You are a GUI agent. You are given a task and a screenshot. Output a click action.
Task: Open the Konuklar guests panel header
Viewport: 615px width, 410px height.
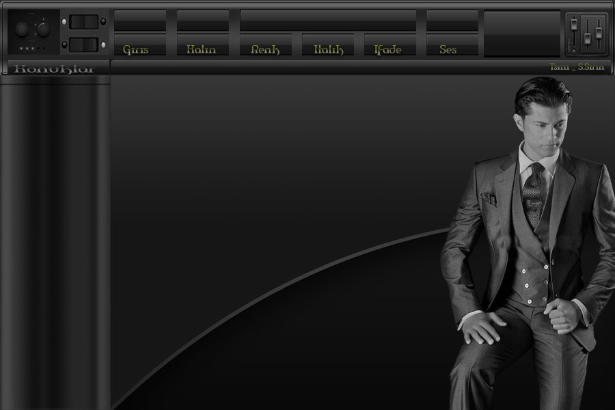pyautogui.click(x=55, y=68)
